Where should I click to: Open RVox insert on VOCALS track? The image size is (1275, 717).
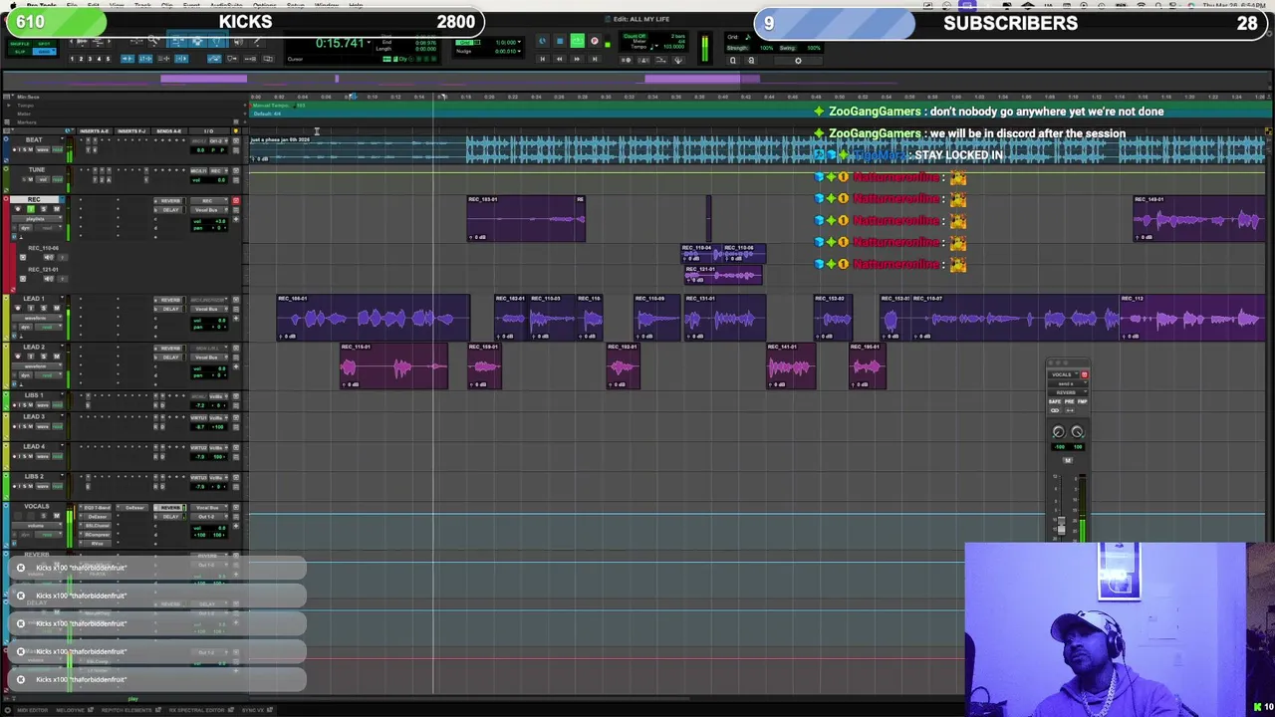tap(96, 544)
